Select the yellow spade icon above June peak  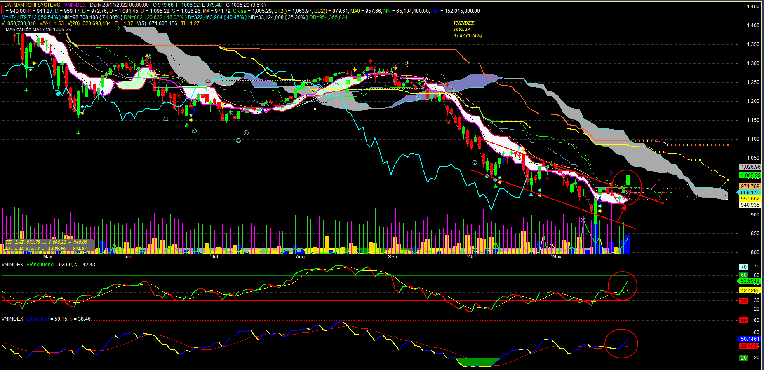point(146,56)
